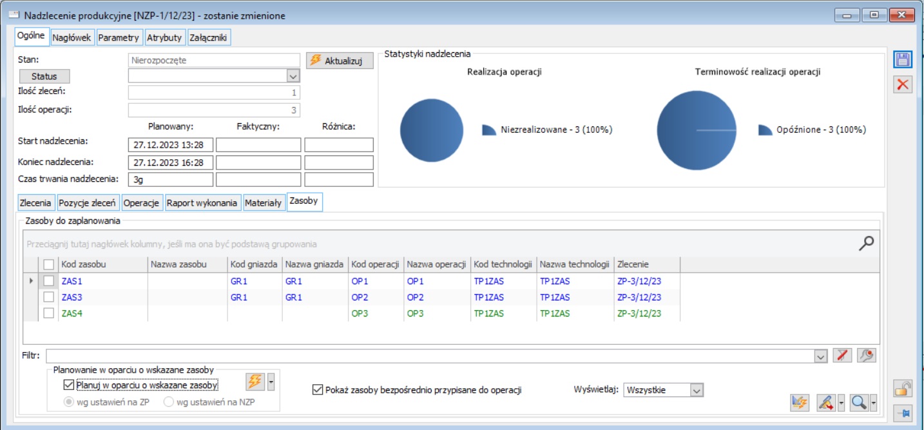Open the 'Wyświetlaj' Wszystkie dropdown
Image resolution: width=924 pixels, height=430 pixels.
pos(696,390)
